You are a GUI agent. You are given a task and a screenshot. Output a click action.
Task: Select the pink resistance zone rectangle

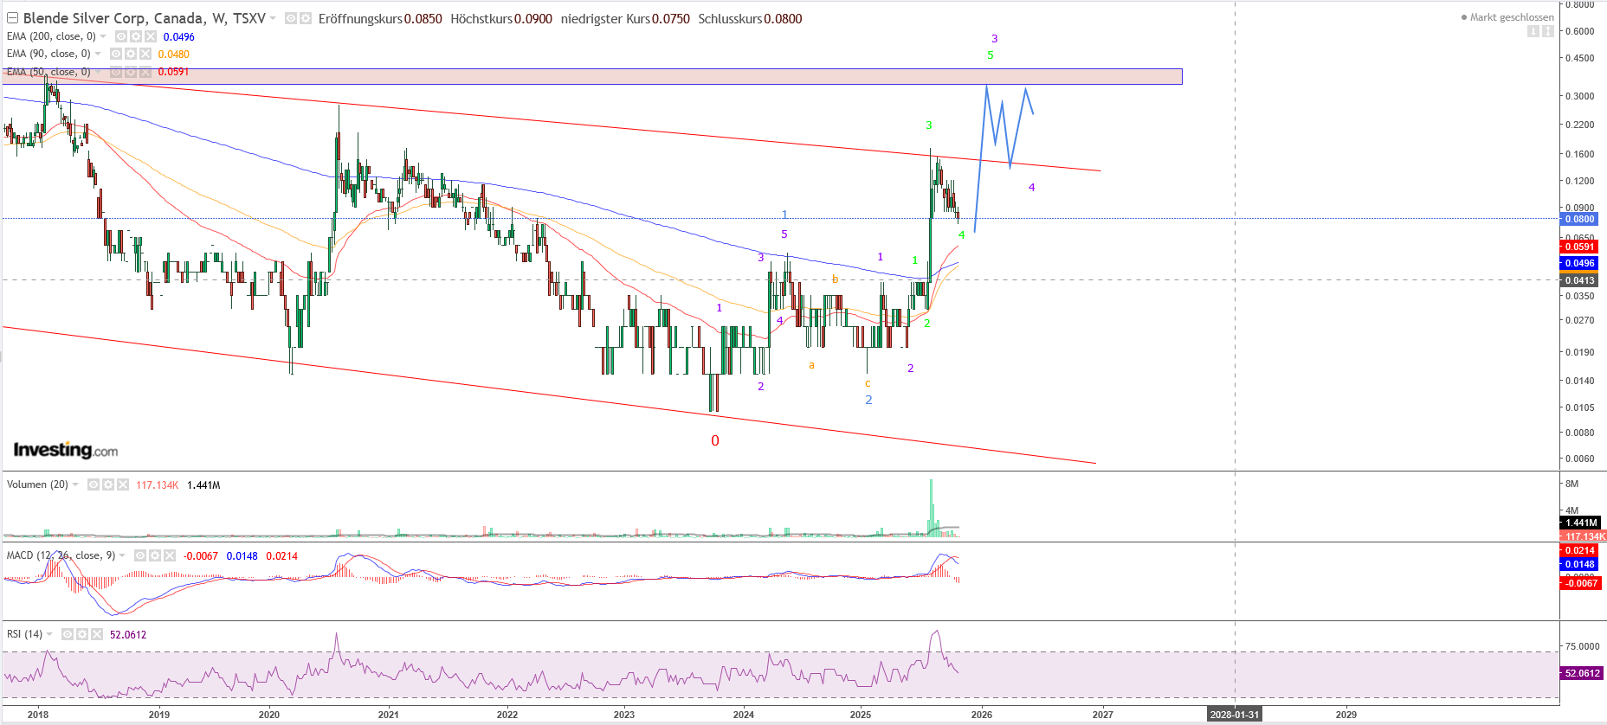(606, 77)
